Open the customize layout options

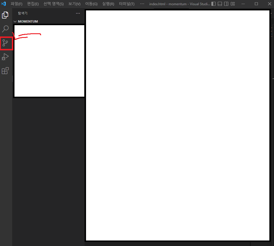tap(233, 4)
